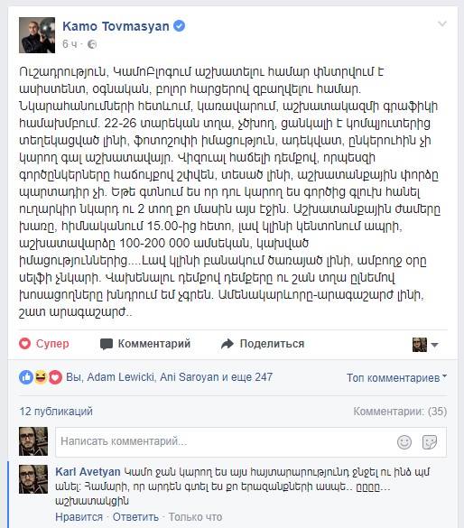This screenshot has height=528, width=464.
Task: Open the 12 публикаций shares link
Action: [56, 412]
